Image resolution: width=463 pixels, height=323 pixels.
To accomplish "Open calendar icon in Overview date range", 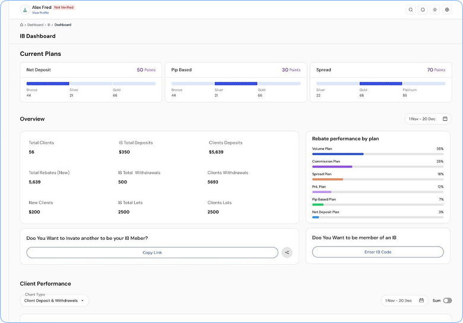I will tap(445, 119).
